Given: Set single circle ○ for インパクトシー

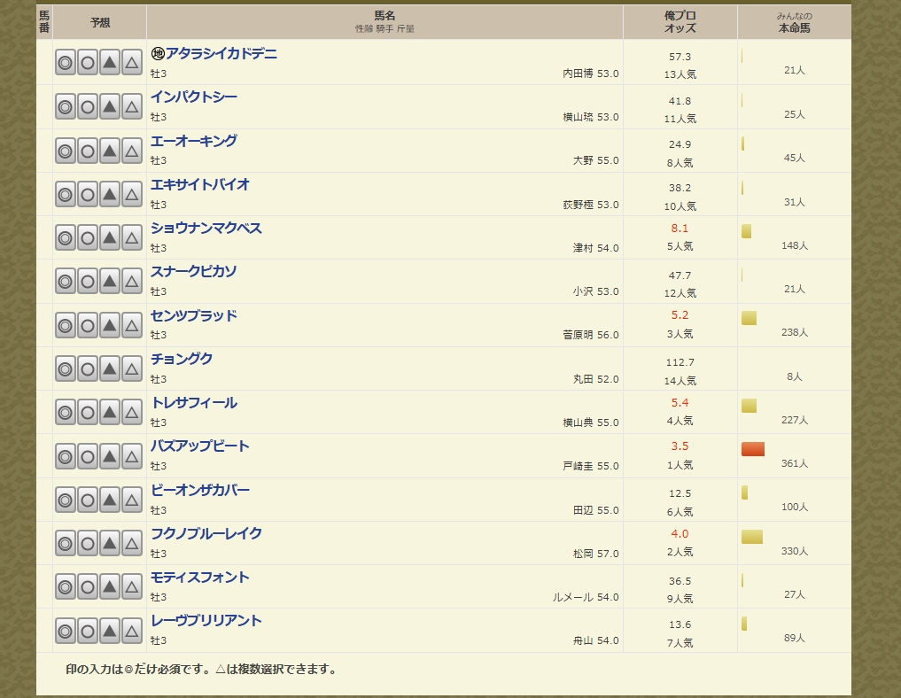Looking at the screenshot, I should coord(88,107).
